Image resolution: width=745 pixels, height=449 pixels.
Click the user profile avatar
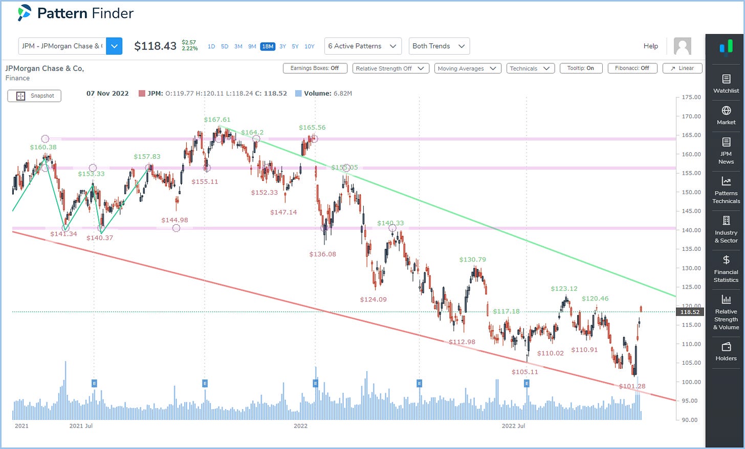coord(683,46)
